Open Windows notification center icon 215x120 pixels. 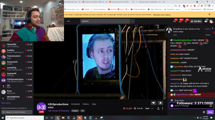coord(211,118)
